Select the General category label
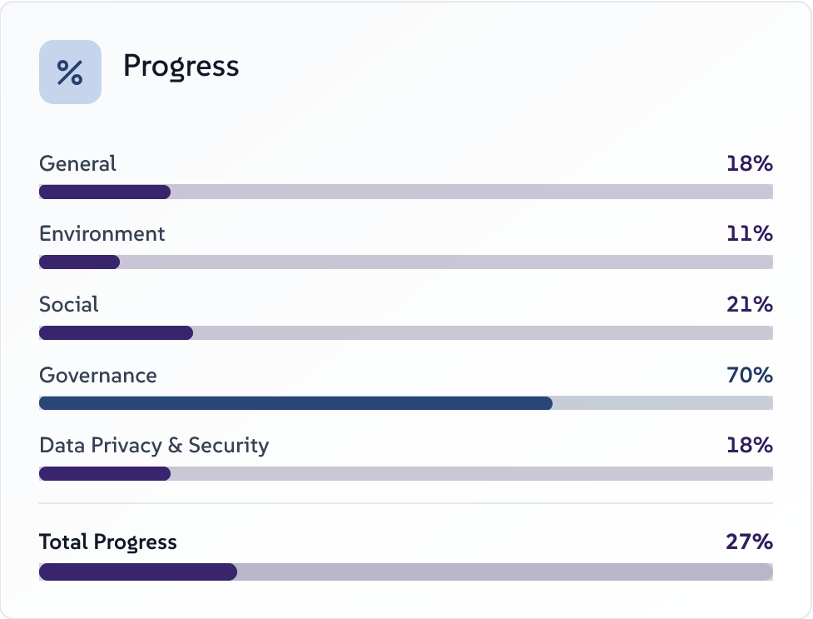 point(78,163)
